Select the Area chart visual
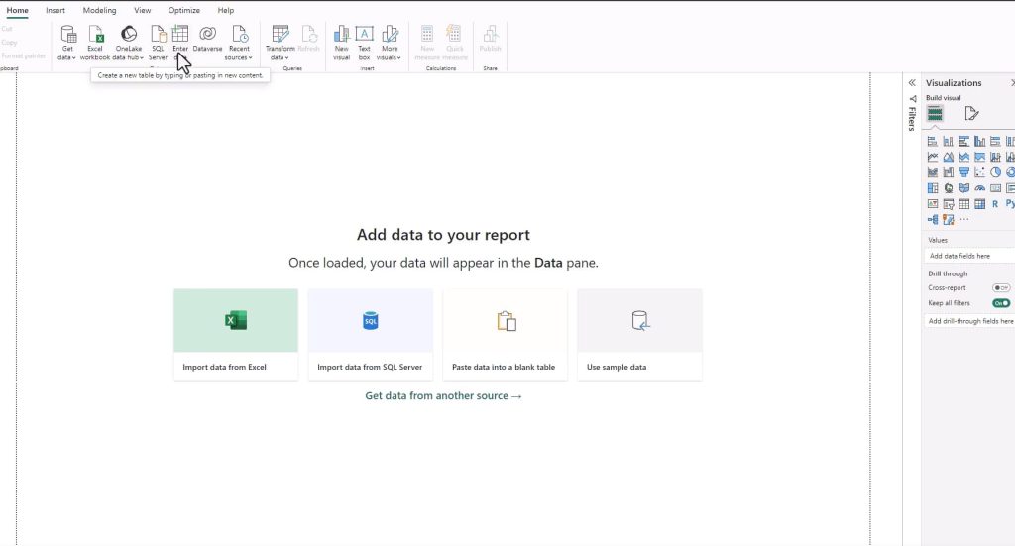Screen dimensions: 1015x546 (949, 157)
